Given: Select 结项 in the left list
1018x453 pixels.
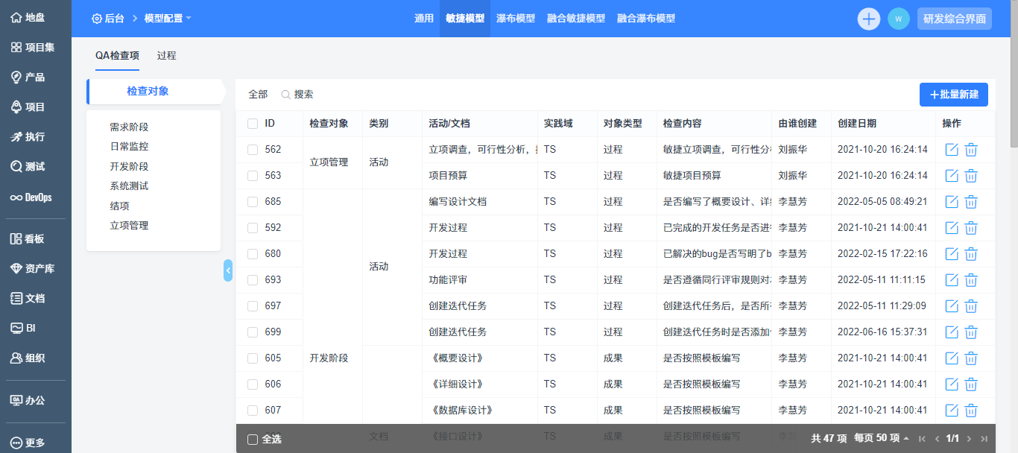Looking at the screenshot, I should tap(119, 206).
